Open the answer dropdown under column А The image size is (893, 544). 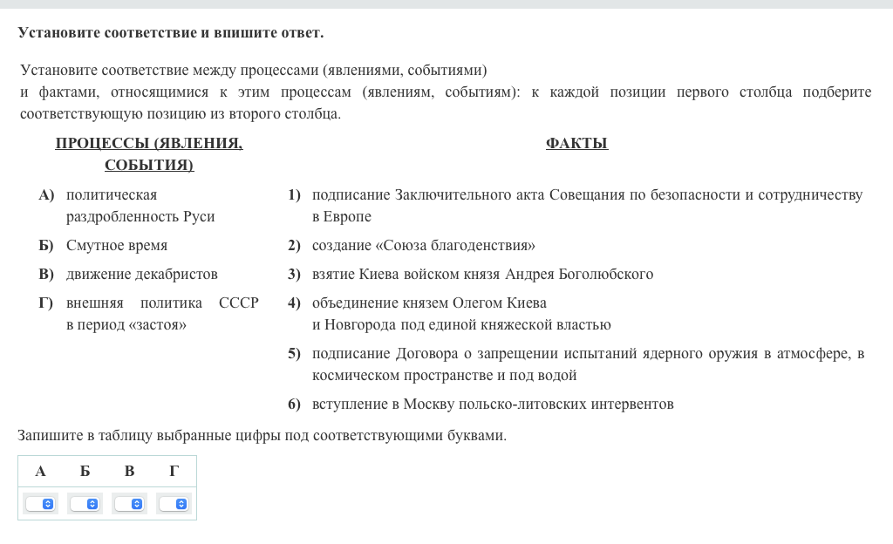coord(40,504)
